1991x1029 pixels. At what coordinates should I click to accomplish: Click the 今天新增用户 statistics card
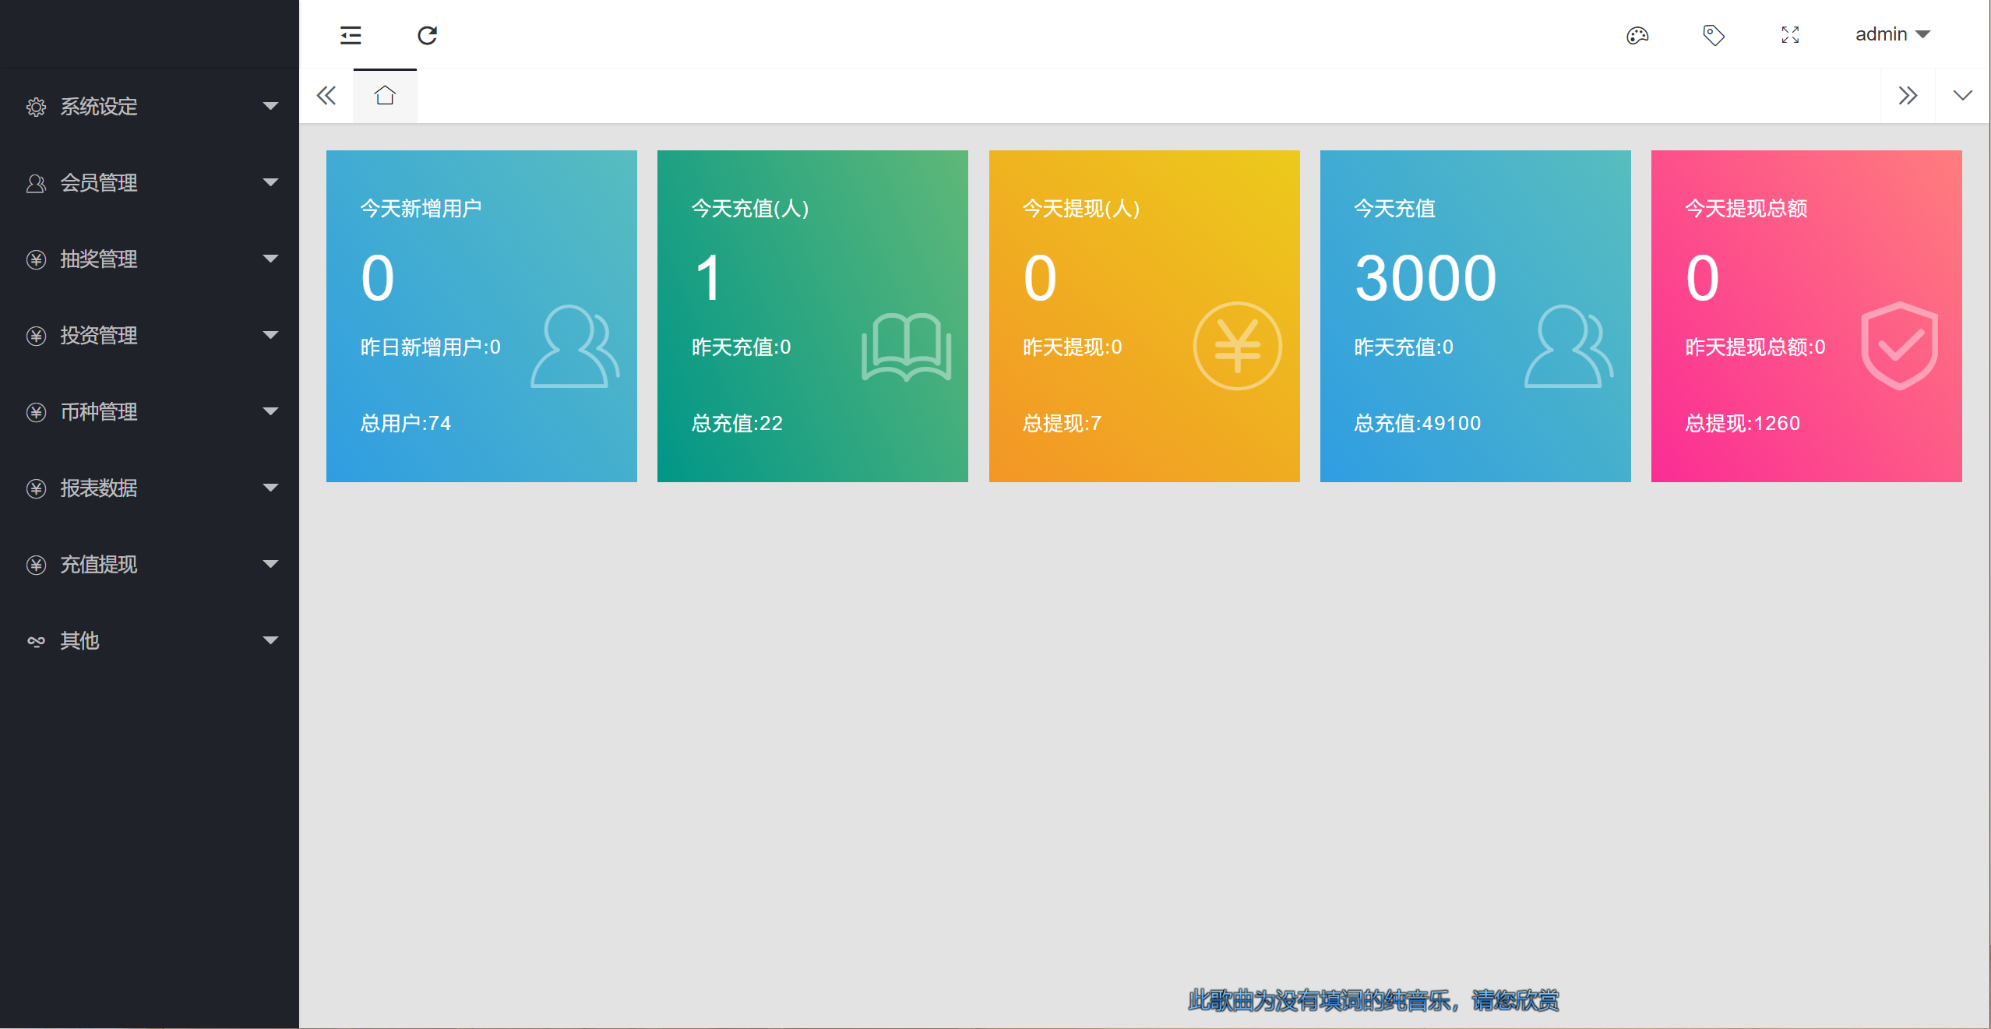[481, 315]
